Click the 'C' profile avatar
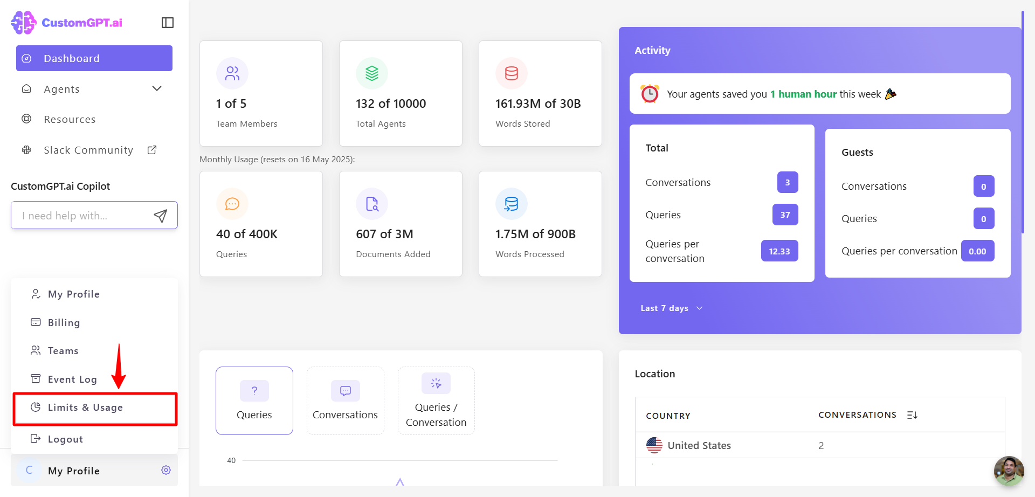Image resolution: width=1035 pixels, height=497 pixels. tap(29, 470)
